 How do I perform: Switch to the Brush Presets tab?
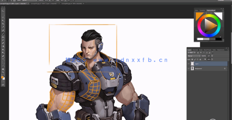(x=208, y=50)
